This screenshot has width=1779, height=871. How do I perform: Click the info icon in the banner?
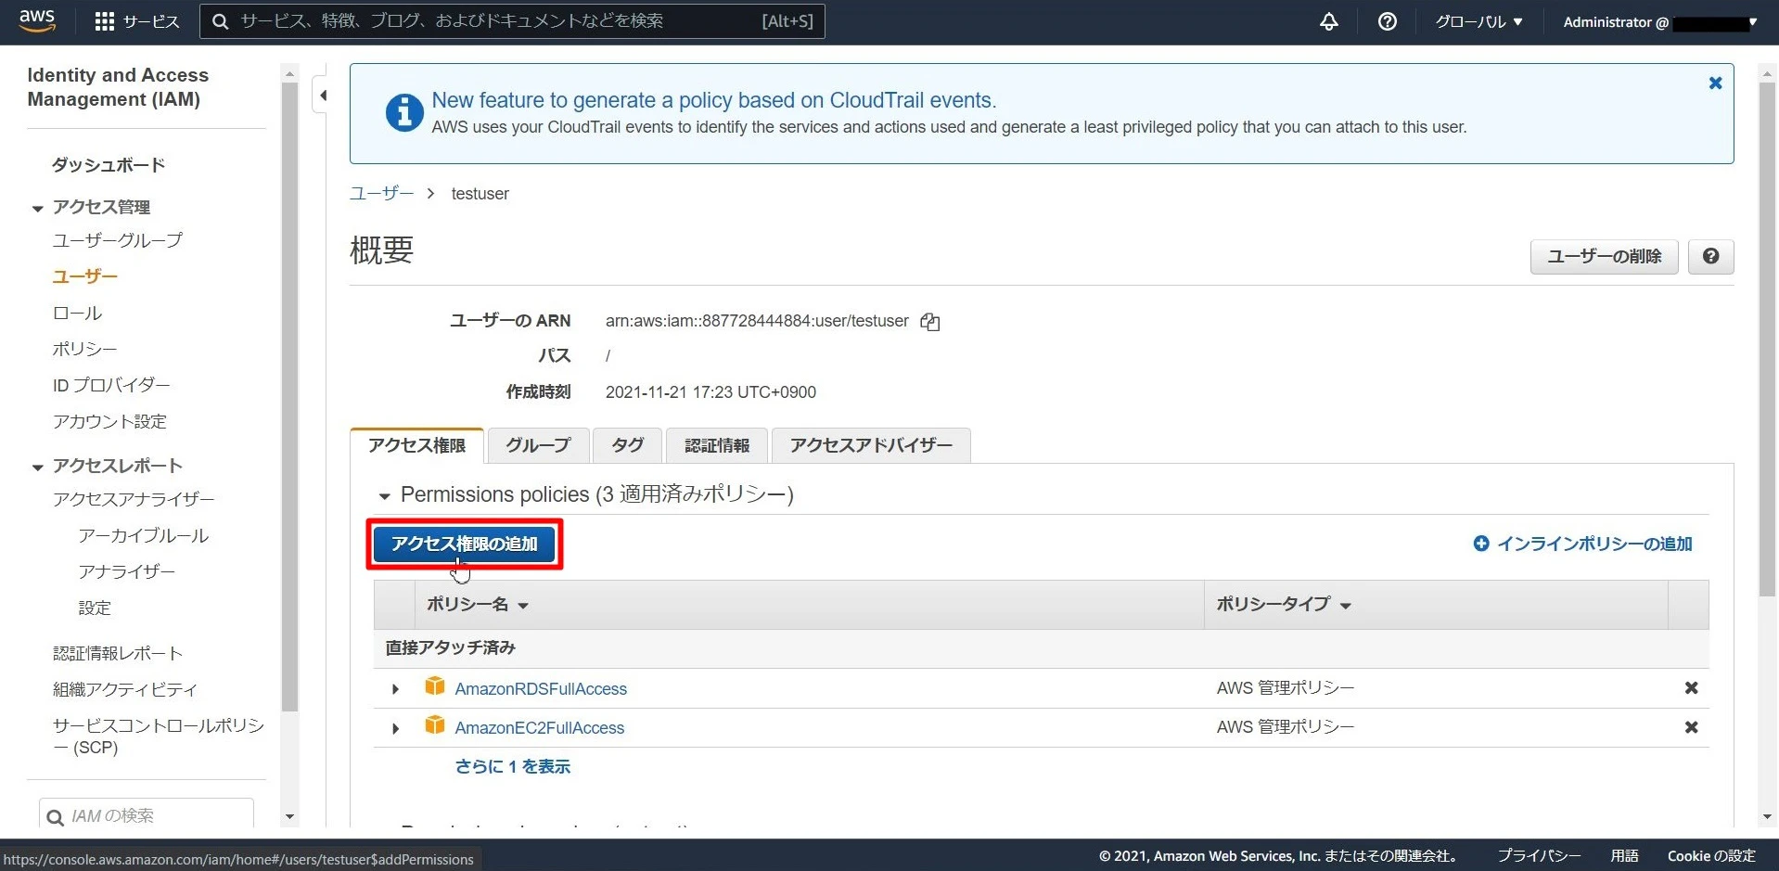coord(404,113)
